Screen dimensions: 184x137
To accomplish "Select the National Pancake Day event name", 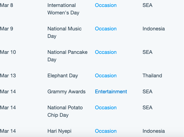I will coord(67,56).
